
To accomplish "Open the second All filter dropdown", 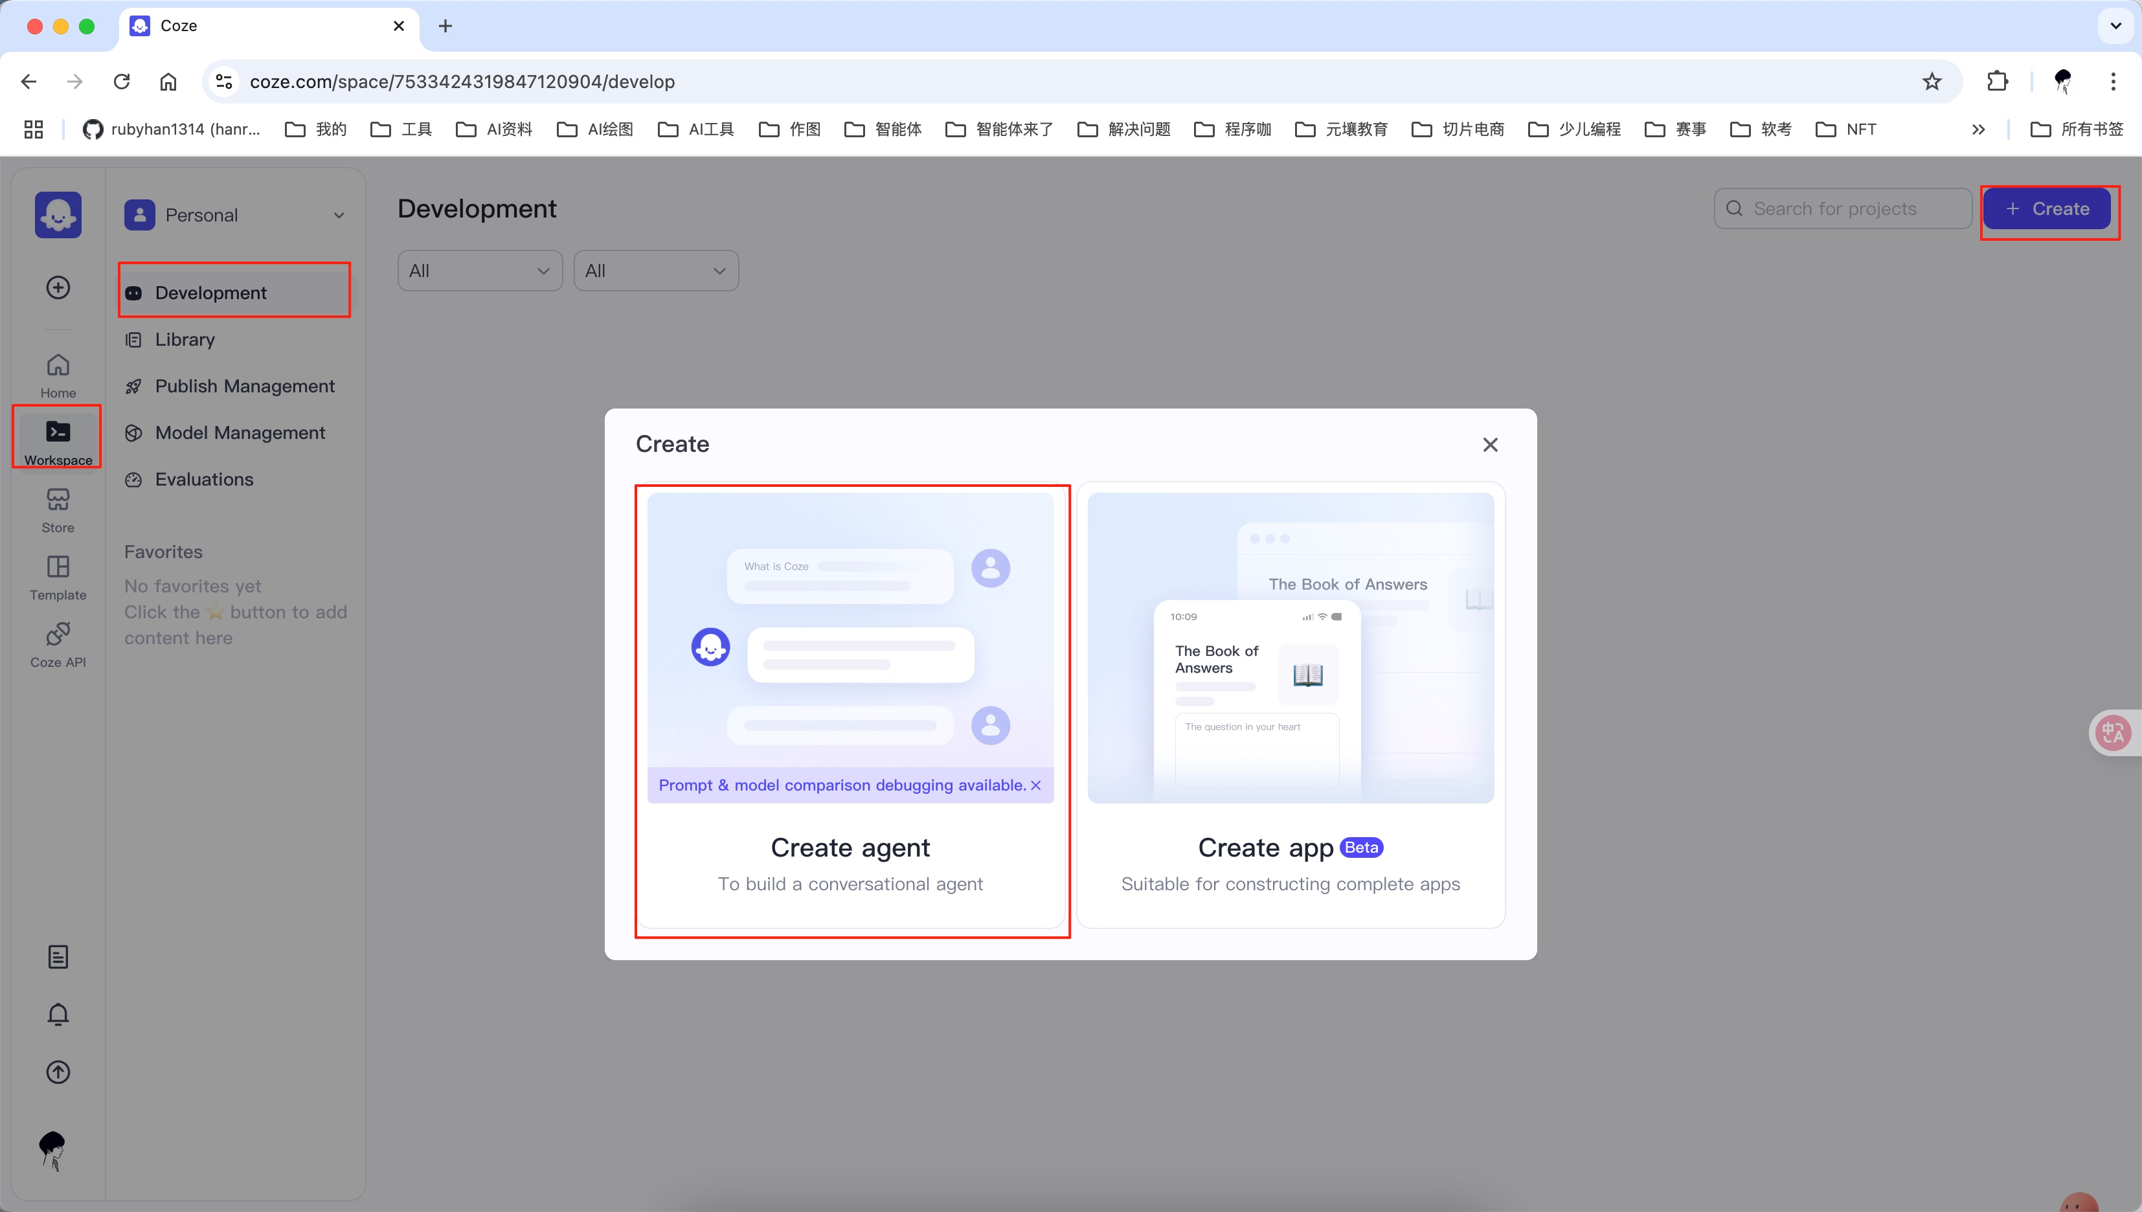I will pyautogui.click(x=655, y=271).
